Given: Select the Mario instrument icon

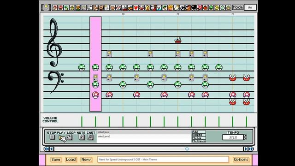Looking at the screenshot, I should (55, 8).
